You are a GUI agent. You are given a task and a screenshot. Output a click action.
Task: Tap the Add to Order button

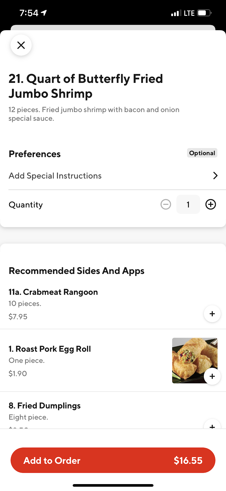[x=113, y=460]
